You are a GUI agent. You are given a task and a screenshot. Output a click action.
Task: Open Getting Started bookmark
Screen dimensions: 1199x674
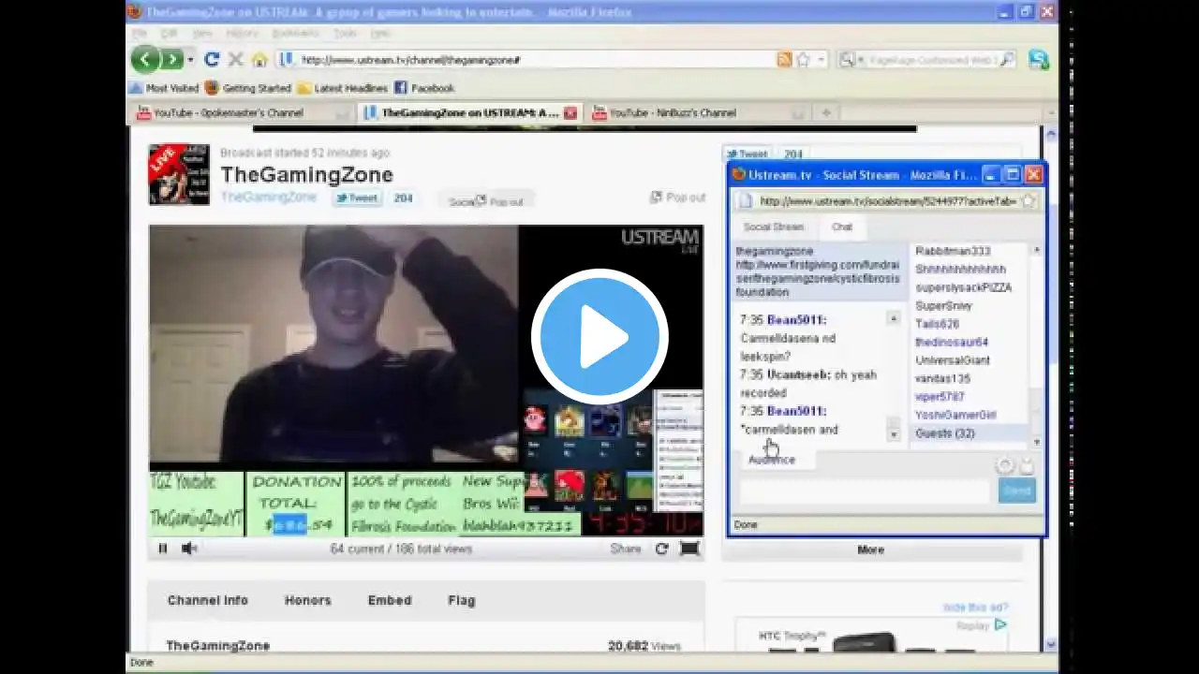[248, 88]
